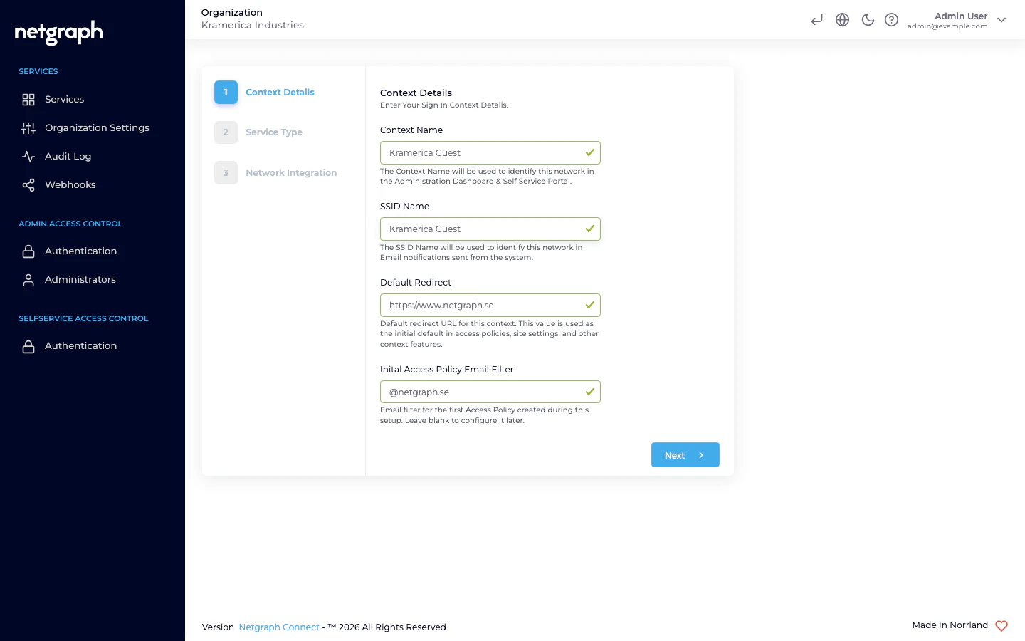The width and height of the screenshot is (1025, 641).
Task: Open language selection via the globe icon
Action: (842, 19)
